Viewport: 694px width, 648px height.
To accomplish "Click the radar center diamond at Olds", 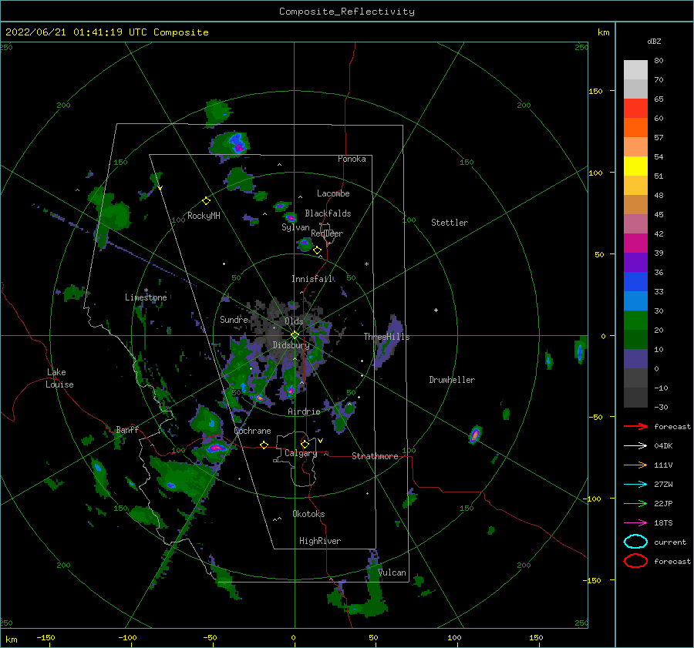I will pos(295,335).
